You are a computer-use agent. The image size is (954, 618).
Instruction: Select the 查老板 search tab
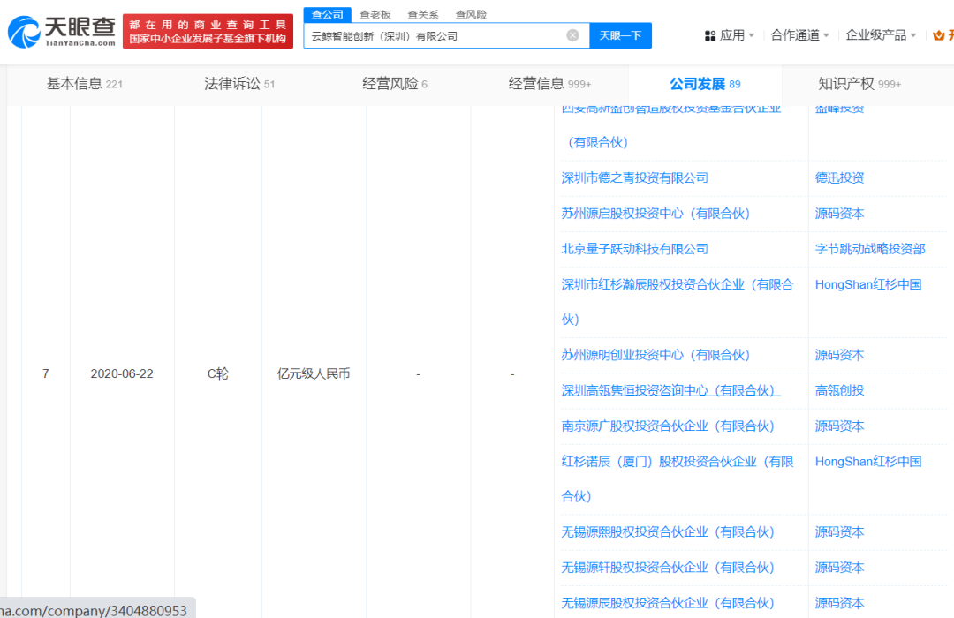pyautogui.click(x=375, y=15)
